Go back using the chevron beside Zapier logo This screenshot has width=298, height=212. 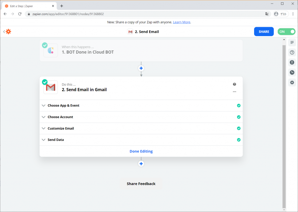coord(4,31)
